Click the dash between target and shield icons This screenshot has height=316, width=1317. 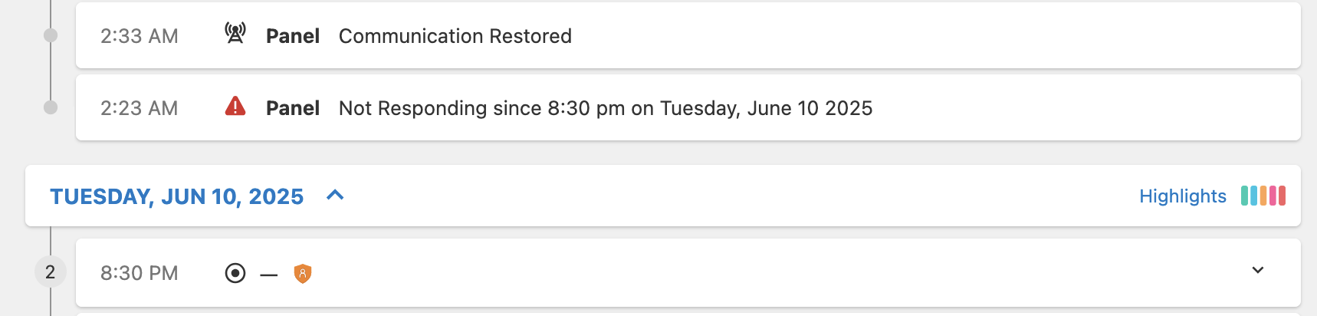click(268, 275)
